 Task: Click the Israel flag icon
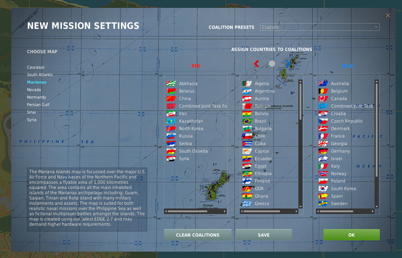tap(323, 159)
